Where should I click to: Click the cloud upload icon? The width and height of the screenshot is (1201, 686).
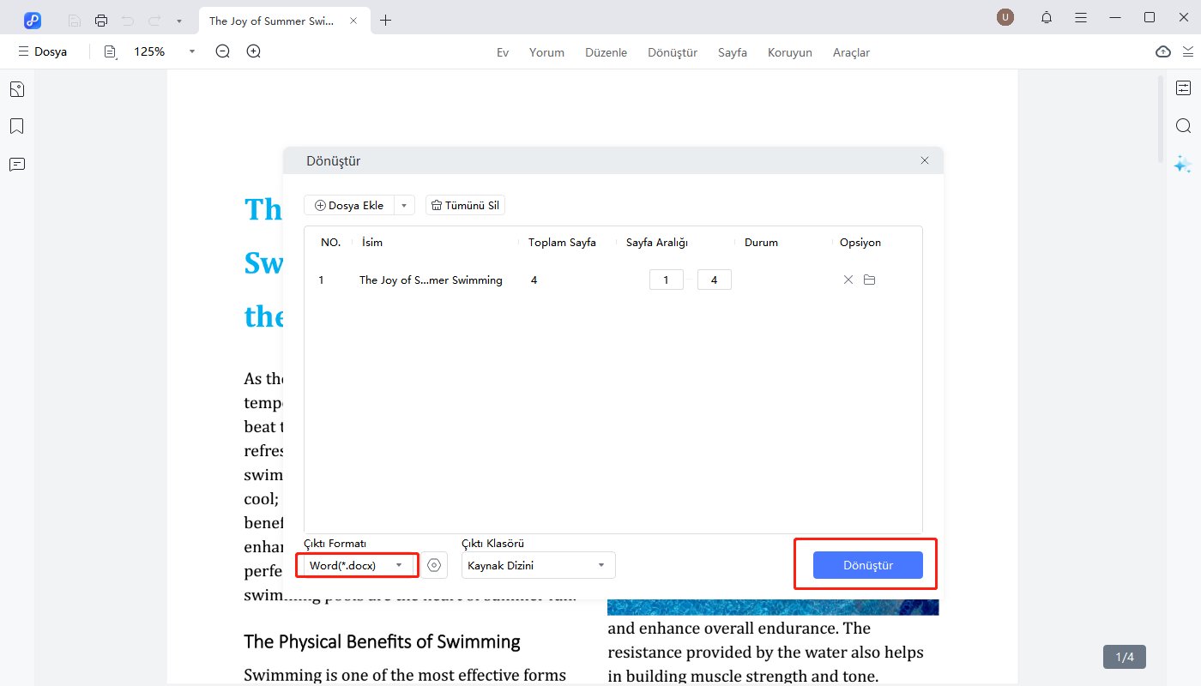(x=1163, y=51)
